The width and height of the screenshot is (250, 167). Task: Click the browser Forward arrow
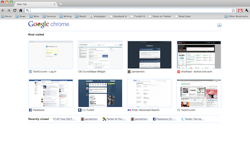pos(9,10)
